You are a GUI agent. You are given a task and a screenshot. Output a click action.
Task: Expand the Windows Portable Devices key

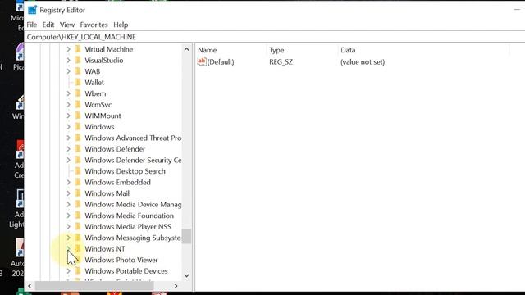pyautogui.click(x=68, y=271)
